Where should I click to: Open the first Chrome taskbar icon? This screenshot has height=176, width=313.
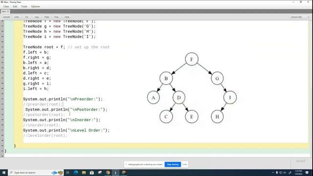[108, 173]
